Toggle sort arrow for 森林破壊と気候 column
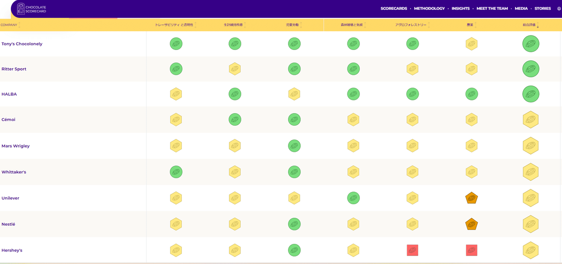This screenshot has width=562, height=264. coord(365,25)
